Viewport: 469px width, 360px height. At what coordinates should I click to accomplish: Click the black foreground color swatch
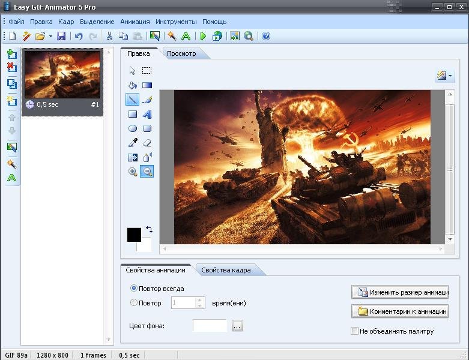(x=134, y=235)
